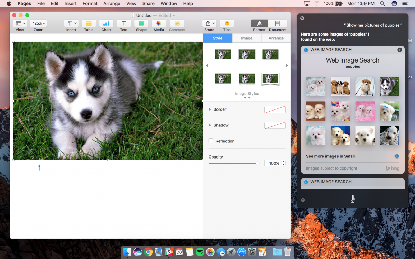Image resolution: width=415 pixels, height=259 pixels.
Task: Enable the Reflection checkbox
Action: click(x=211, y=141)
